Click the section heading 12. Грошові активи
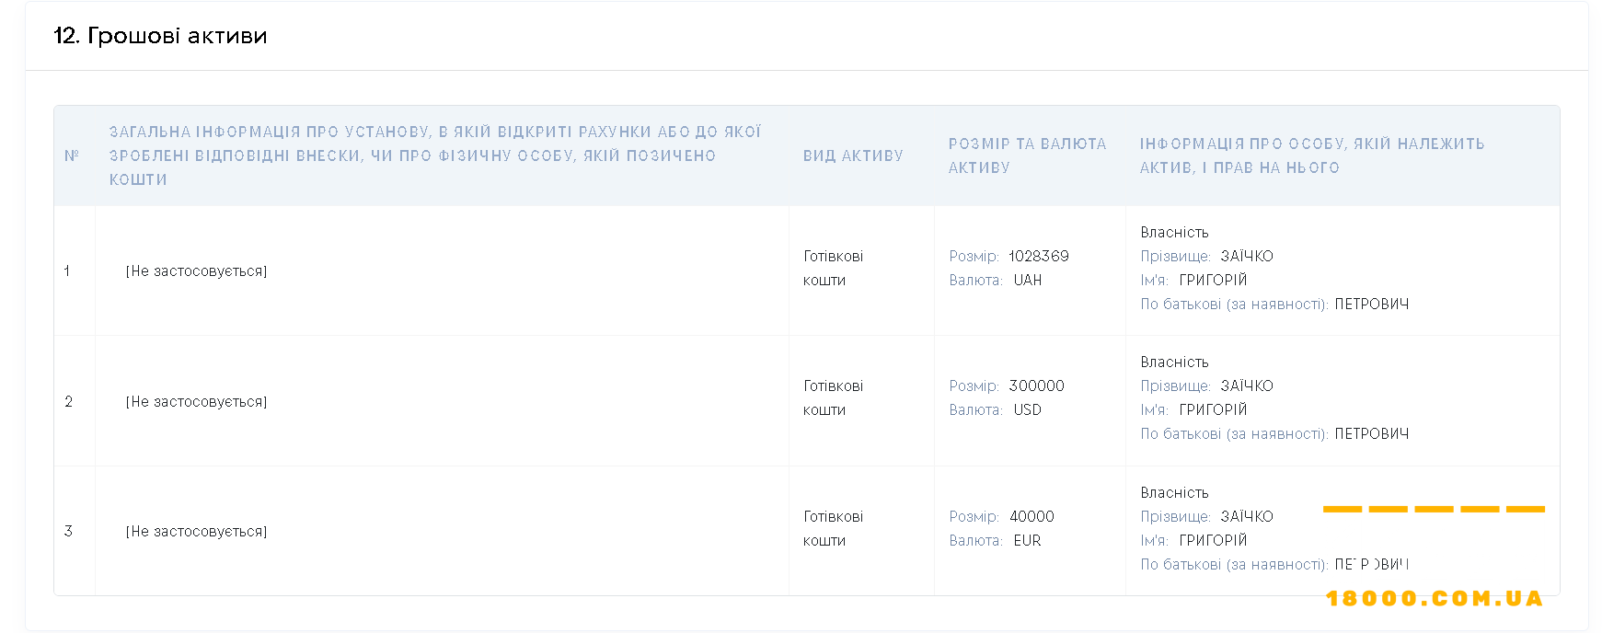The width and height of the screenshot is (1602, 633). coord(160,36)
